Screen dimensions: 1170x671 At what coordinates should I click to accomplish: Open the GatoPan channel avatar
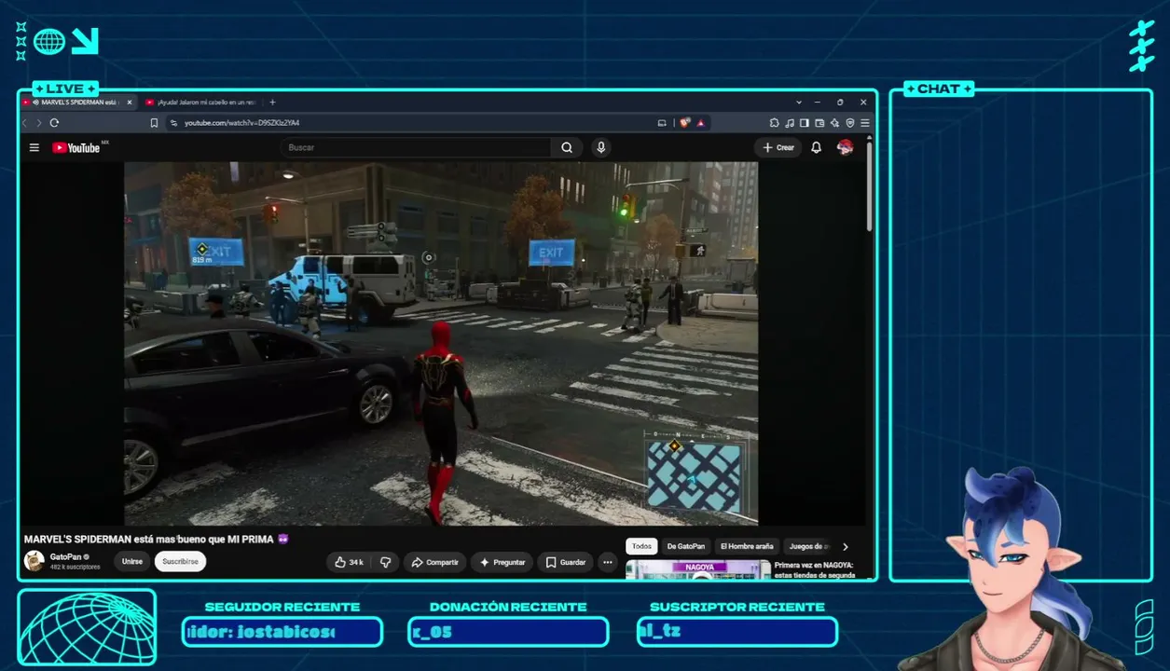tap(34, 561)
